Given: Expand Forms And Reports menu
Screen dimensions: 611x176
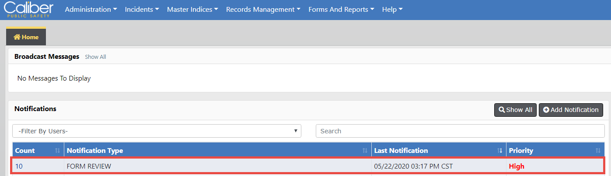Looking at the screenshot, I should [x=341, y=10].
